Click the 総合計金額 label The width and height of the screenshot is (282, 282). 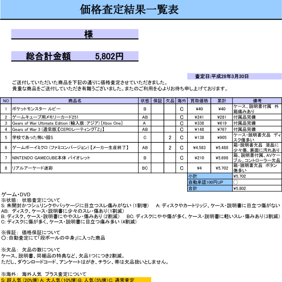coord(48,56)
